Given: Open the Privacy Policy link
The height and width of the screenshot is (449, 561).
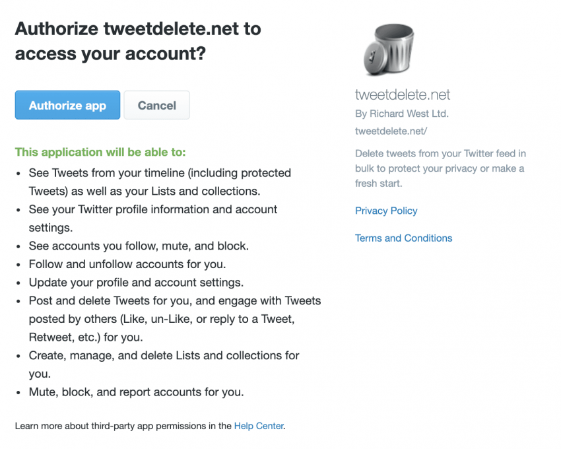Looking at the screenshot, I should coord(386,211).
